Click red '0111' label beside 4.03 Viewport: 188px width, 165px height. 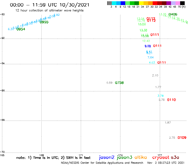(x=162, y=62)
